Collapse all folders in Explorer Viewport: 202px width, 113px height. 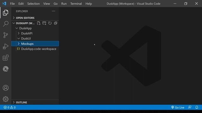(x=56, y=23)
